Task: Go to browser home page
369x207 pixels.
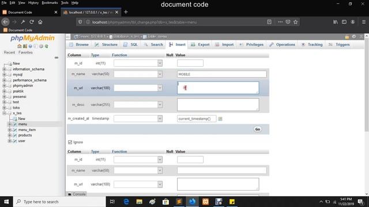Action: (40, 22)
